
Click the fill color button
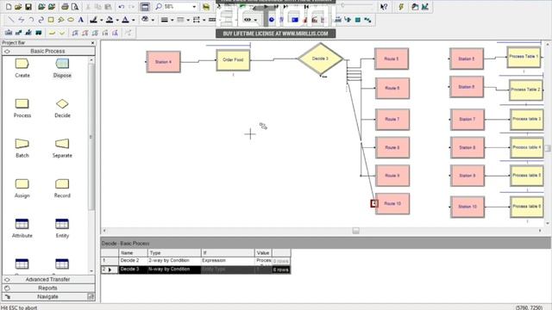click(110, 20)
